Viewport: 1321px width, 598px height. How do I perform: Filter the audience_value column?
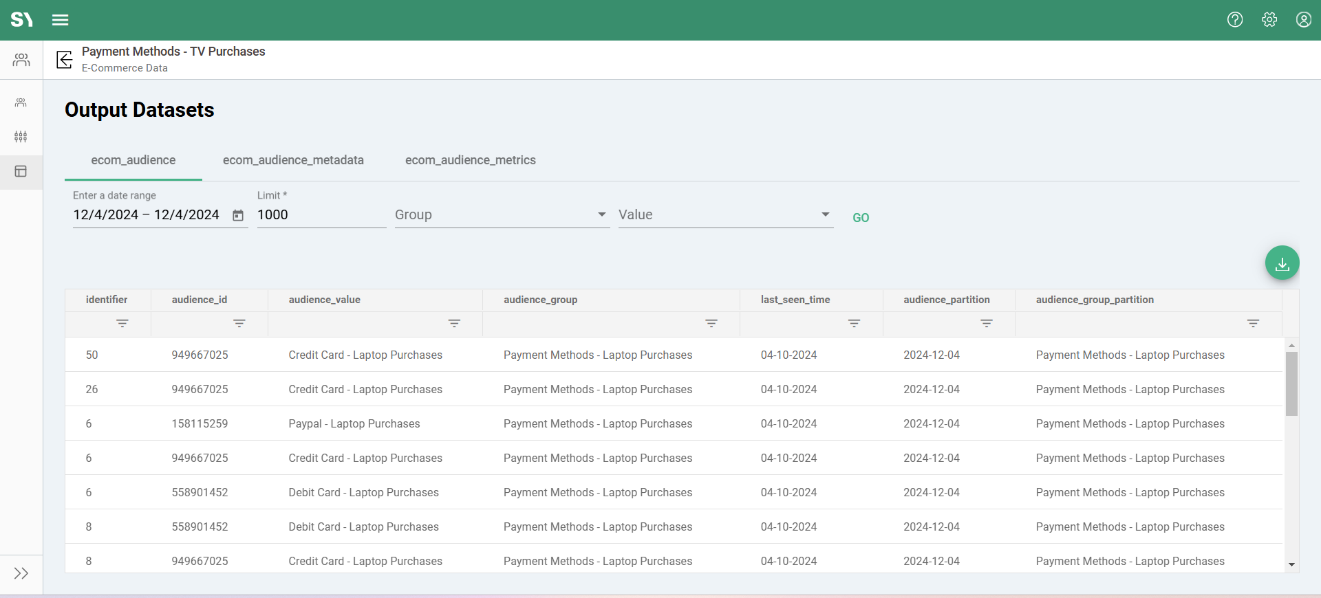coord(454,323)
